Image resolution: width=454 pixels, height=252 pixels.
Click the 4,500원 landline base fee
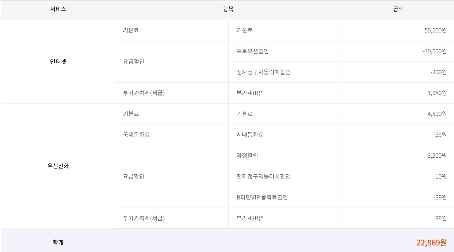pos(437,114)
